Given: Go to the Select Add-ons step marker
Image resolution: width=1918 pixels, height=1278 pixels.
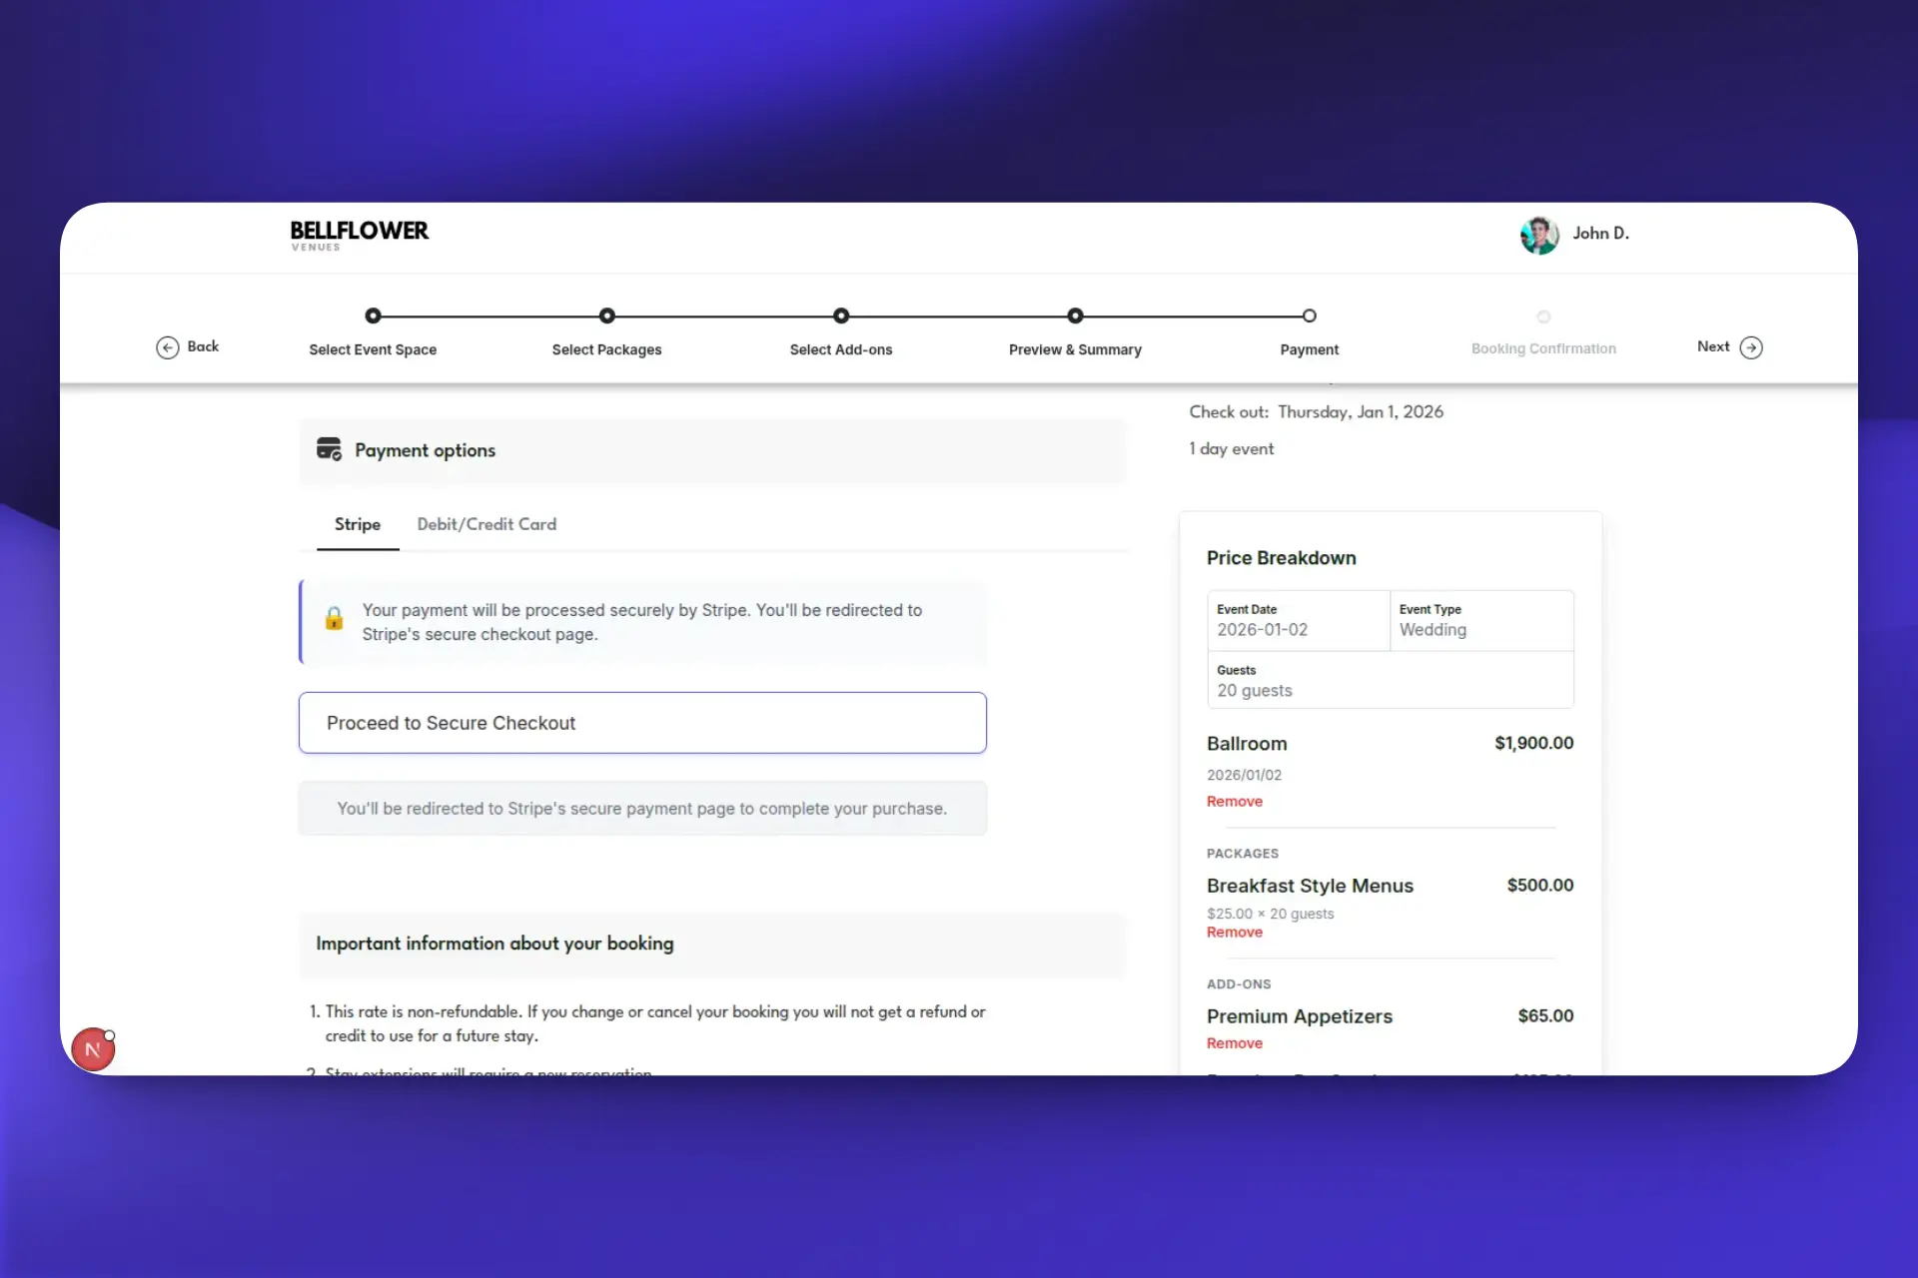Looking at the screenshot, I should 841,316.
